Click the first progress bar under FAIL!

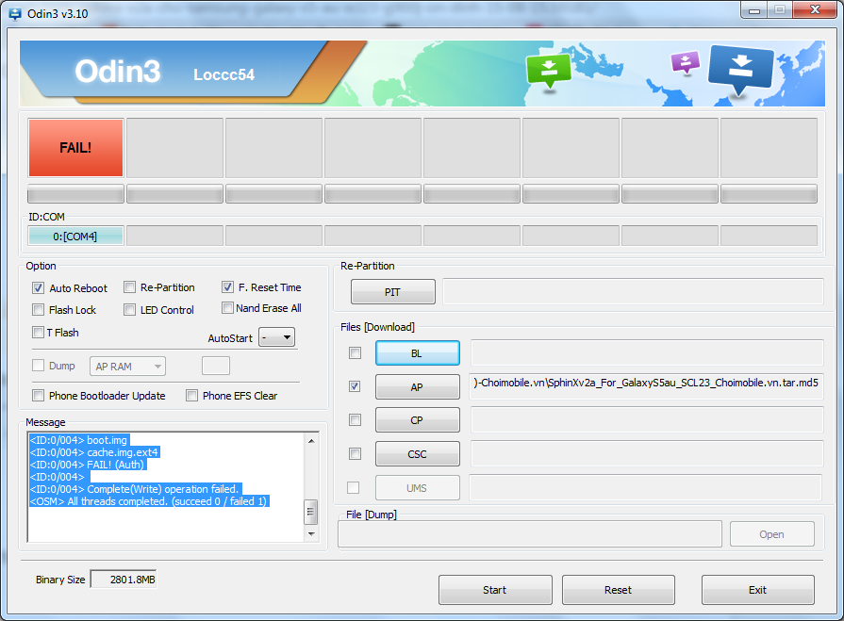coord(75,194)
